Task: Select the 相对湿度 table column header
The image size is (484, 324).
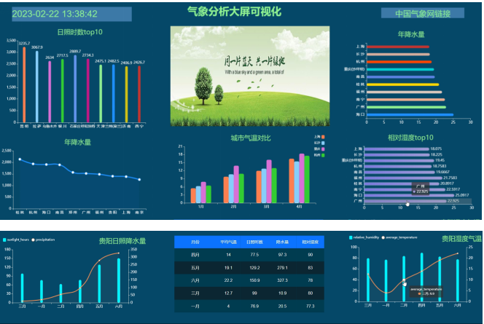Action: [x=311, y=242]
